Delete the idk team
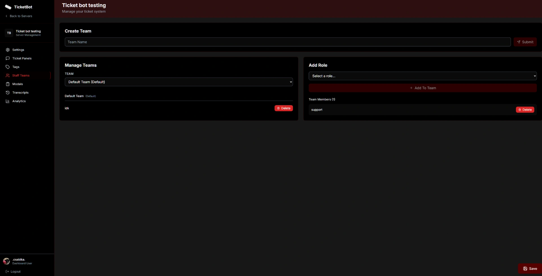 point(283,108)
